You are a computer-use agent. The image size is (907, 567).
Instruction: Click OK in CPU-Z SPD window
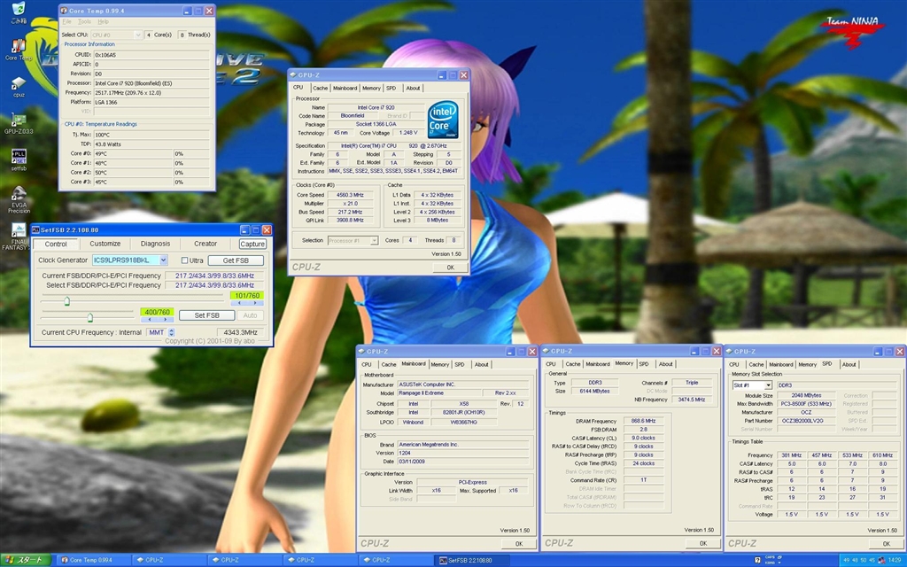886,543
